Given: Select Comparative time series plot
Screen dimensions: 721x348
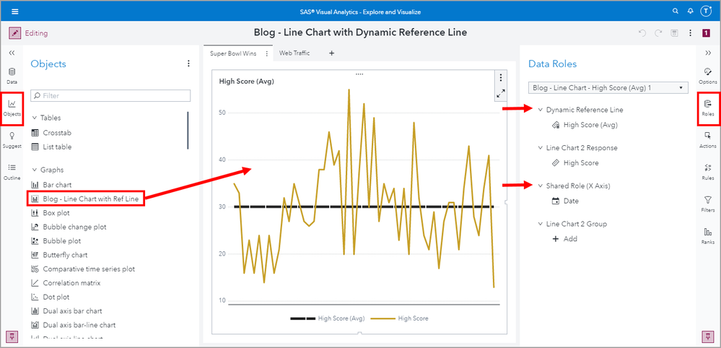Looking at the screenshot, I should (x=83, y=269).
